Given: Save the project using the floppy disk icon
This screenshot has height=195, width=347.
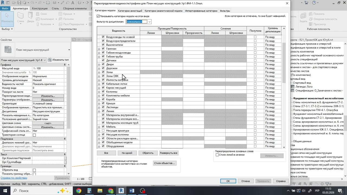Looking at the screenshot, I should [x=19, y=3].
